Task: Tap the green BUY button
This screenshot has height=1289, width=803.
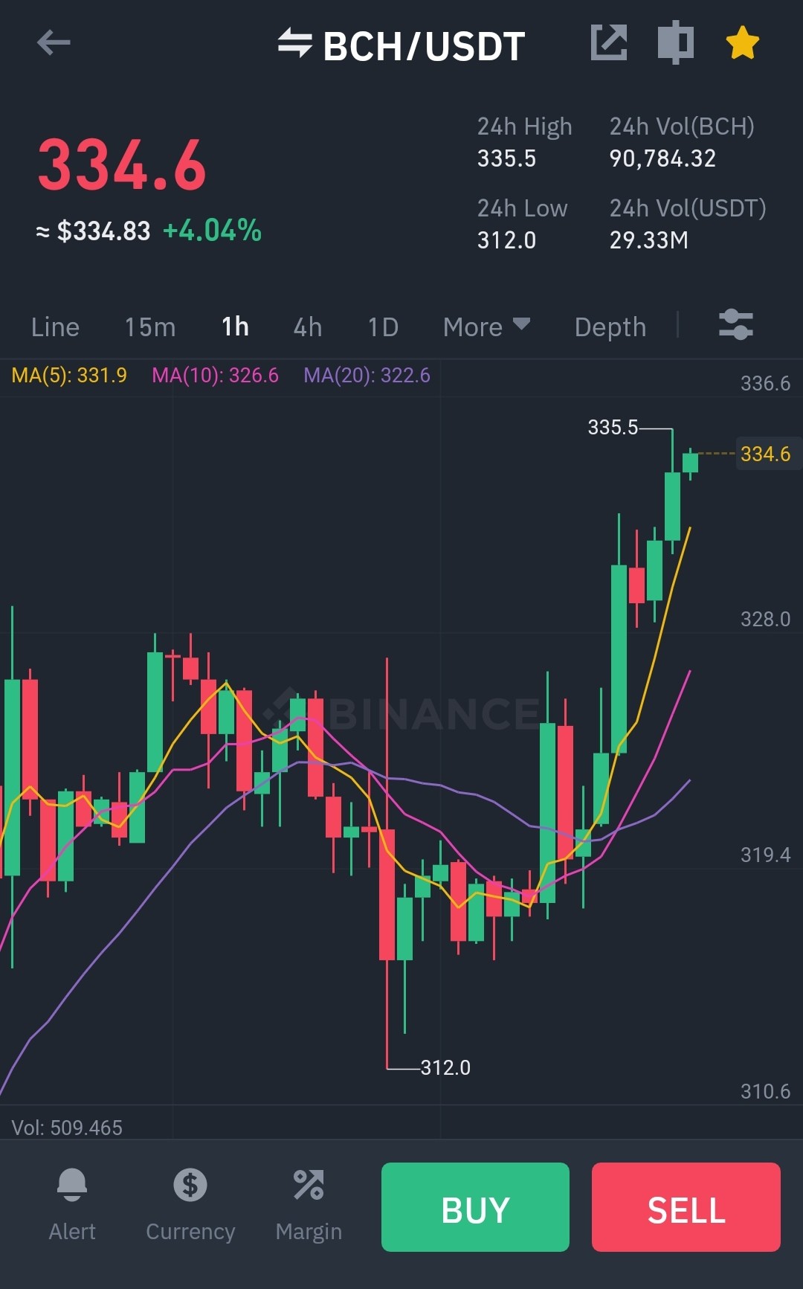Action: 475,1207
